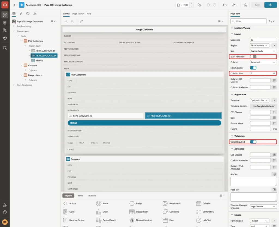Go to Pick Customers region arrow button

(274, 46)
